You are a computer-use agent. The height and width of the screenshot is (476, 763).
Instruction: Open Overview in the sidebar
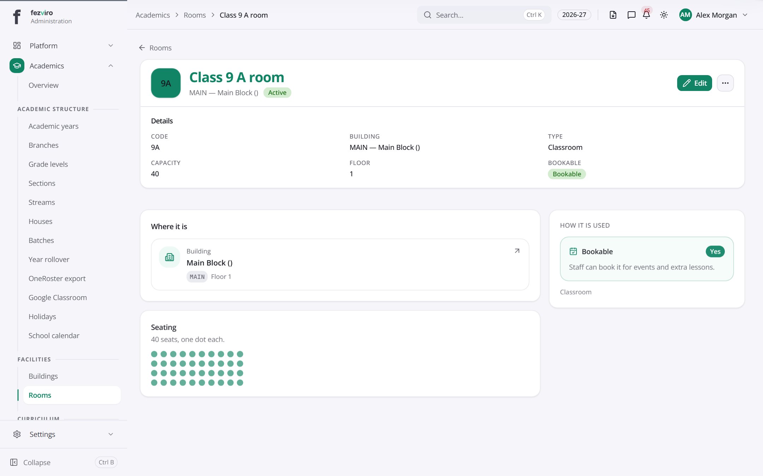[43, 85]
